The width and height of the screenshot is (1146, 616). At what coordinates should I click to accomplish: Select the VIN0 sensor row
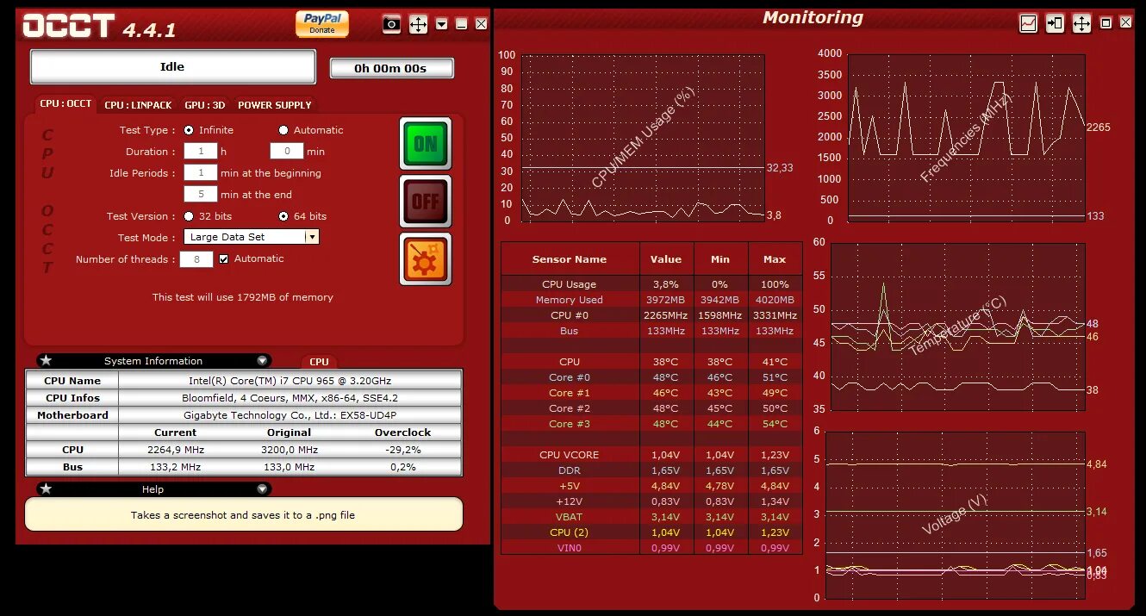point(651,548)
